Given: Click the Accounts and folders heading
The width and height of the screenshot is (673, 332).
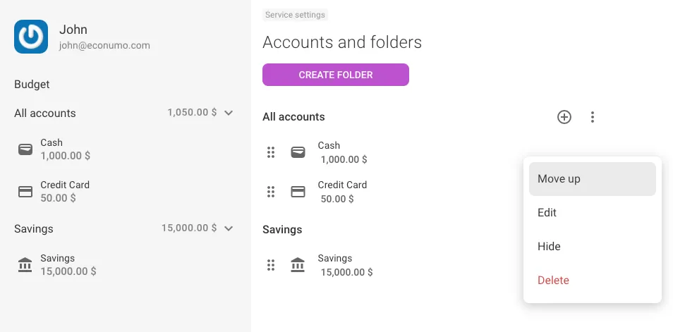Looking at the screenshot, I should pos(342,42).
